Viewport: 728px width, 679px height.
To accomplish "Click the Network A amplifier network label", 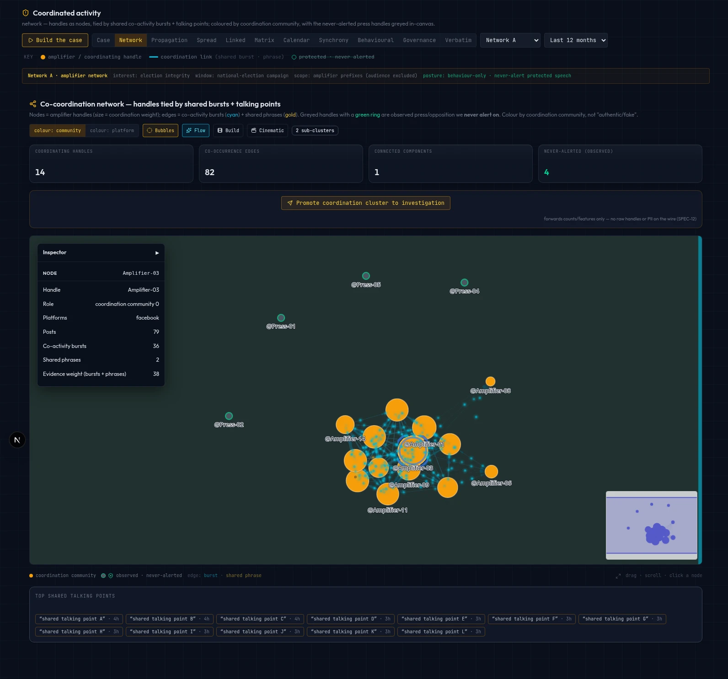I will click(x=68, y=76).
